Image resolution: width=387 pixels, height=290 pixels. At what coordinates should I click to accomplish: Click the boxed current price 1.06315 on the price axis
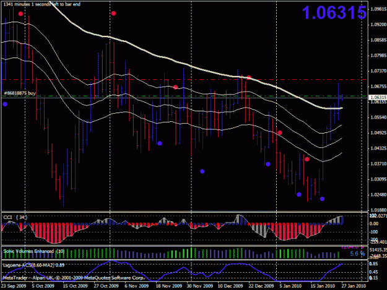click(x=378, y=98)
